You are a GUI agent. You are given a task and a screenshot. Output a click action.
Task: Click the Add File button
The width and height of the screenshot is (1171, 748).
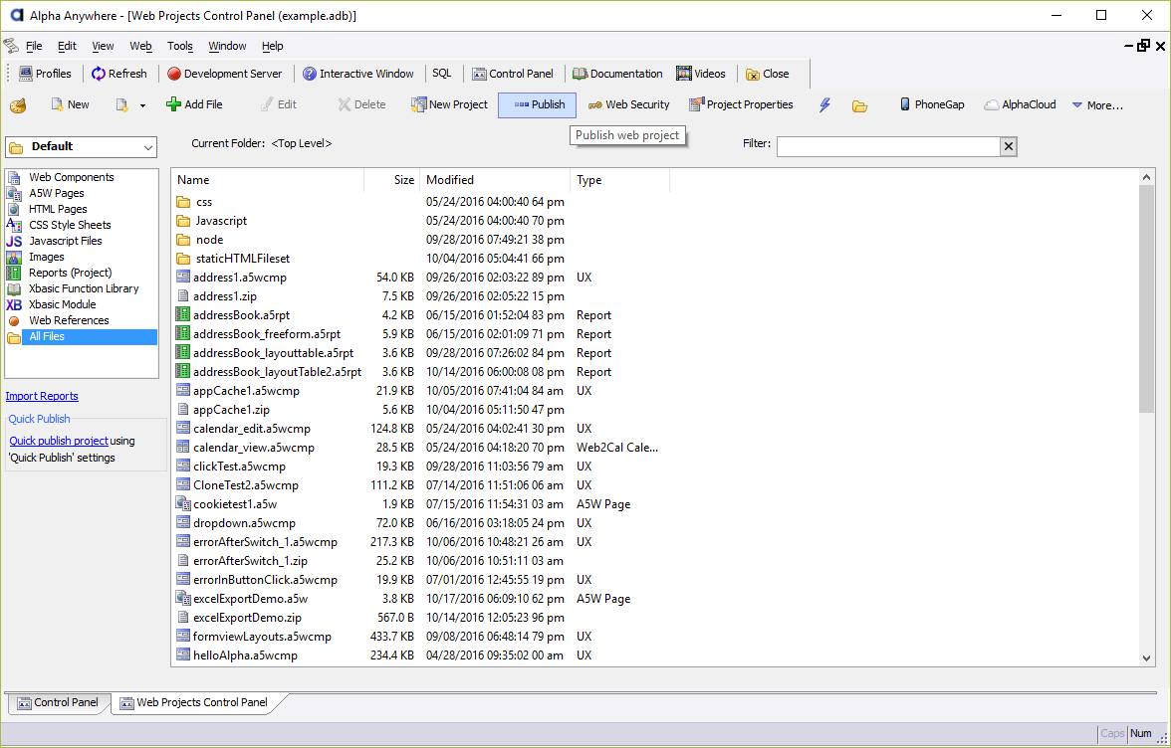(x=194, y=105)
